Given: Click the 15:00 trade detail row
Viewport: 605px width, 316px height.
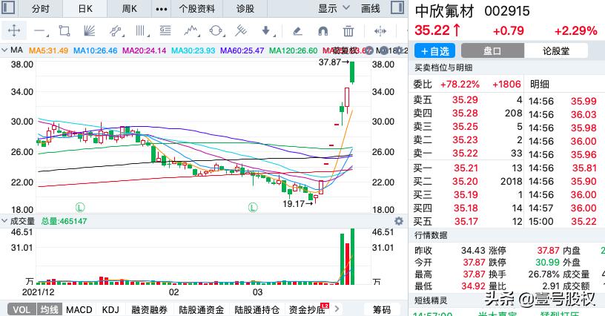Looking at the screenshot, I should [x=564, y=222].
